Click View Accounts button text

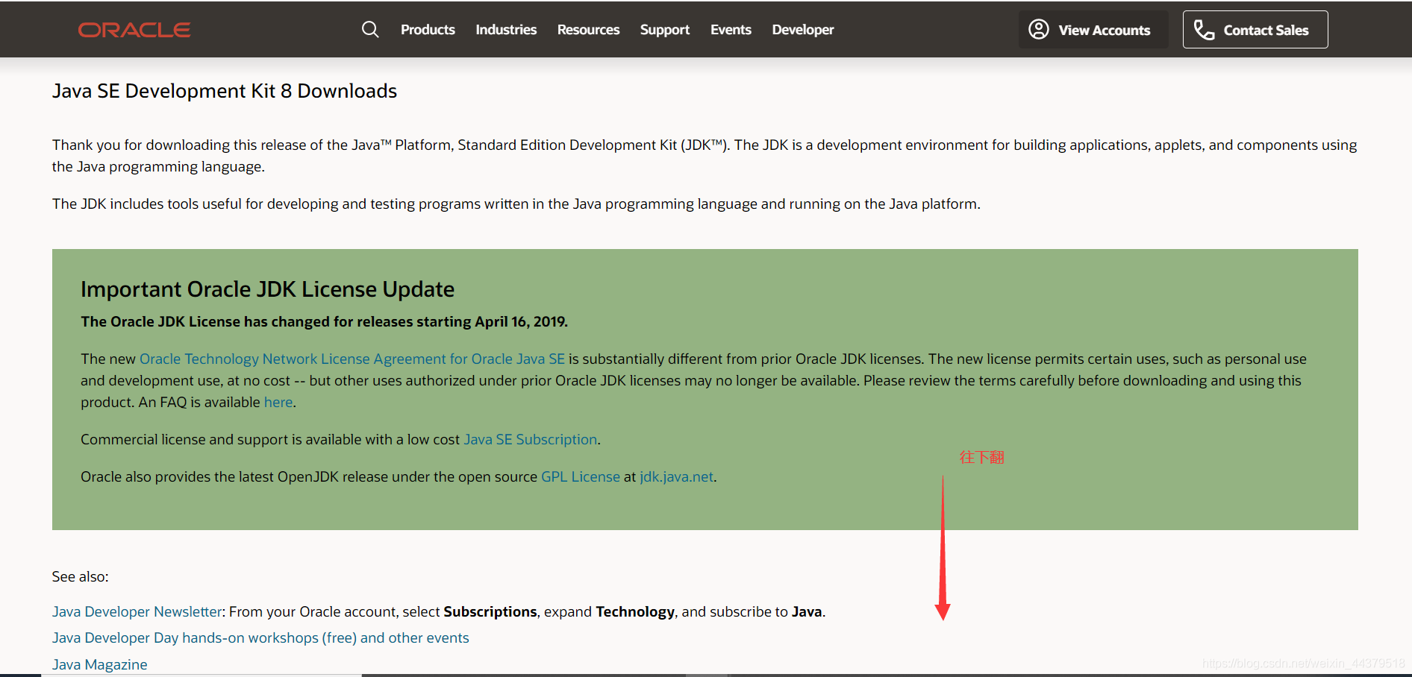(x=1105, y=31)
